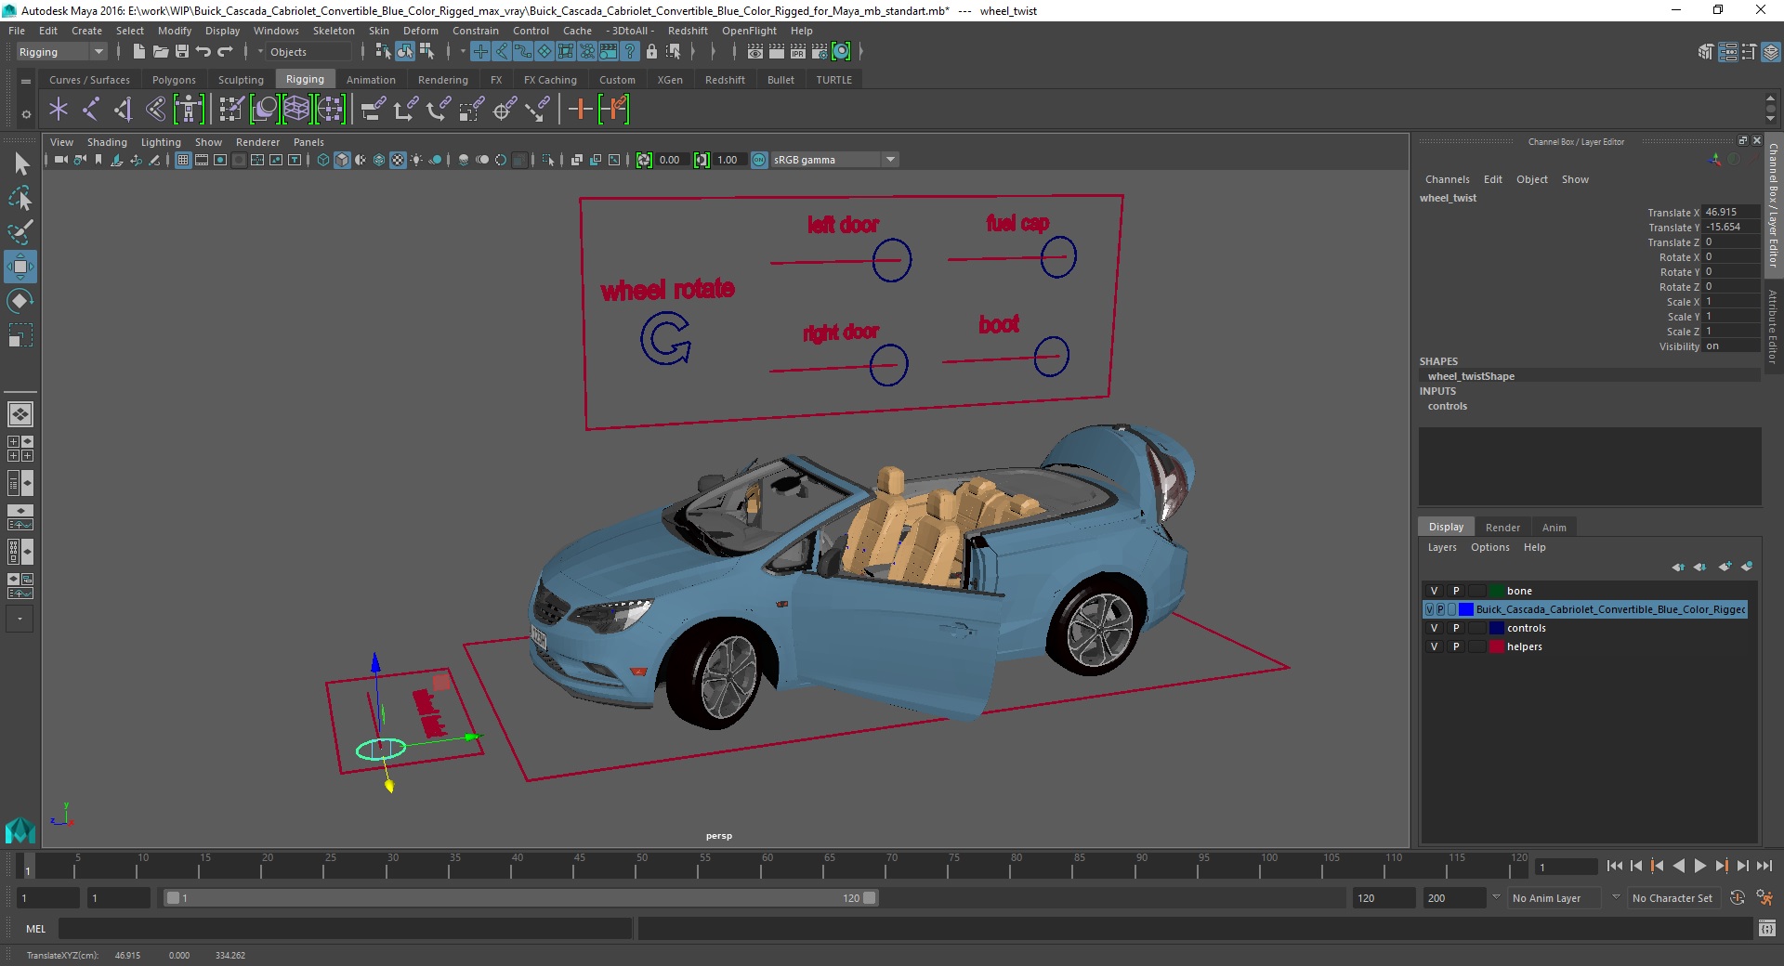Select the arrow Select tool
The height and width of the screenshot is (966, 1784).
coord(20,164)
